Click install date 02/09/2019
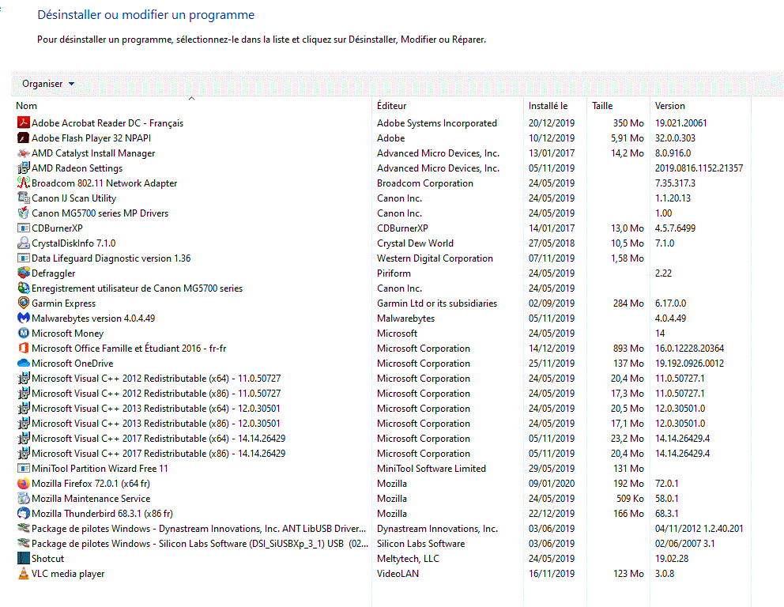Screen dimensions: 784x607 [552, 303]
